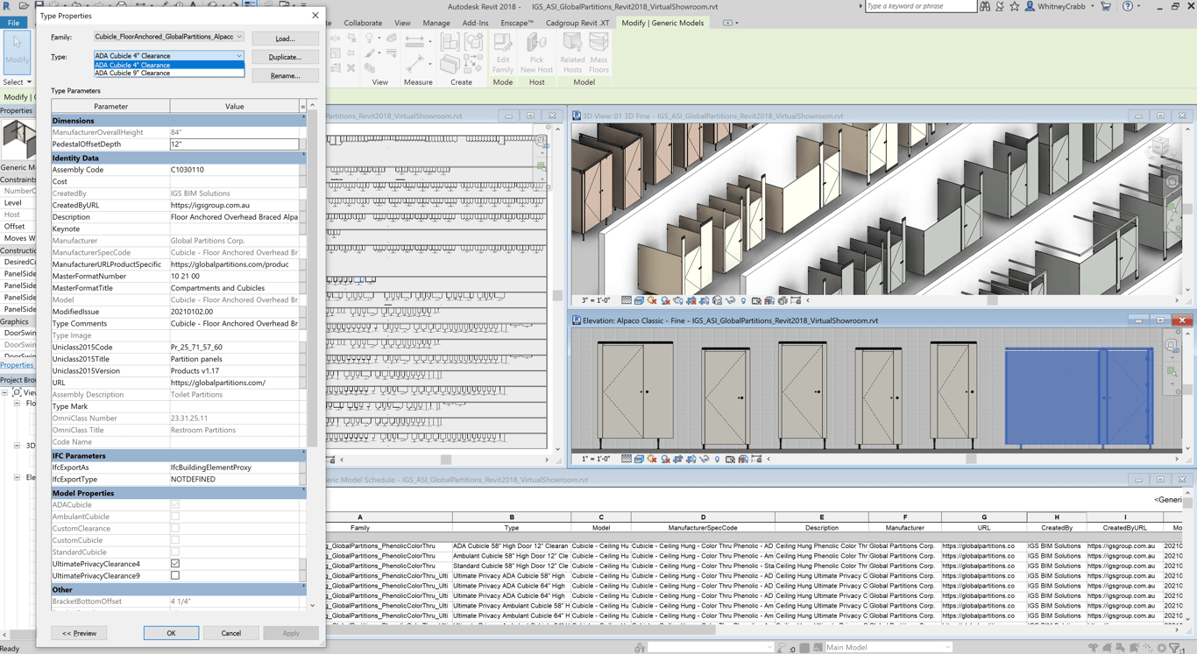Viewport: 1197px width, 654px height.
Task: Click OK in the Type Properties dialog
Action: point(171,633)
